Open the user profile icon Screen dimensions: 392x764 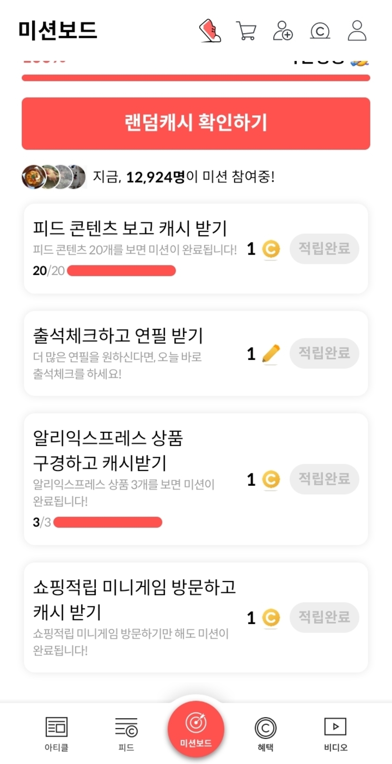pyautogui.click(x=357, y=31)
